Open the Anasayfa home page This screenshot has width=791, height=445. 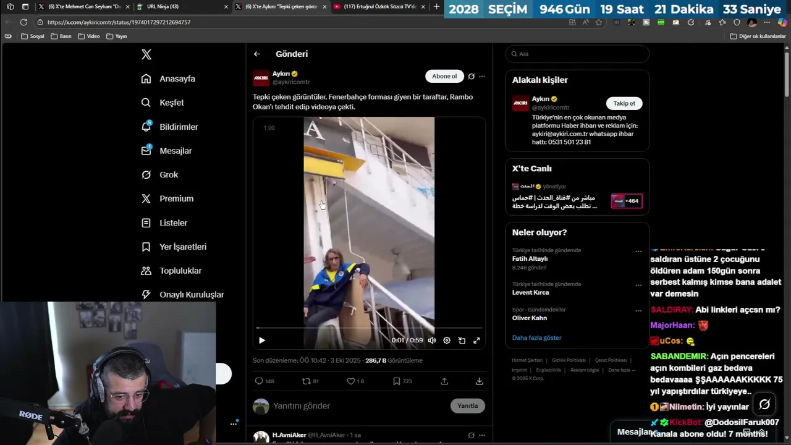(169, 78)
